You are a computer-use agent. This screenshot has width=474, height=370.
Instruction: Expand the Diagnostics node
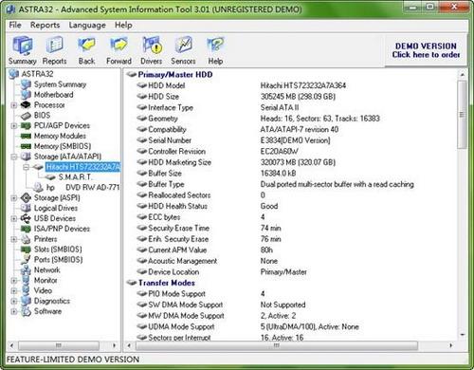[14, 301]
